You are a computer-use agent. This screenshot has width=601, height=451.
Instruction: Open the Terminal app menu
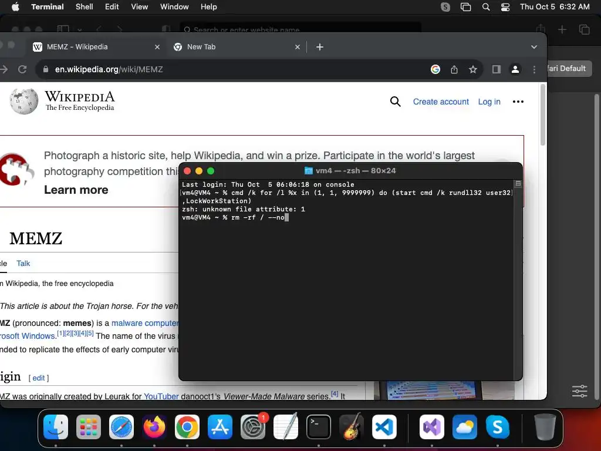[x=48, y=7]
